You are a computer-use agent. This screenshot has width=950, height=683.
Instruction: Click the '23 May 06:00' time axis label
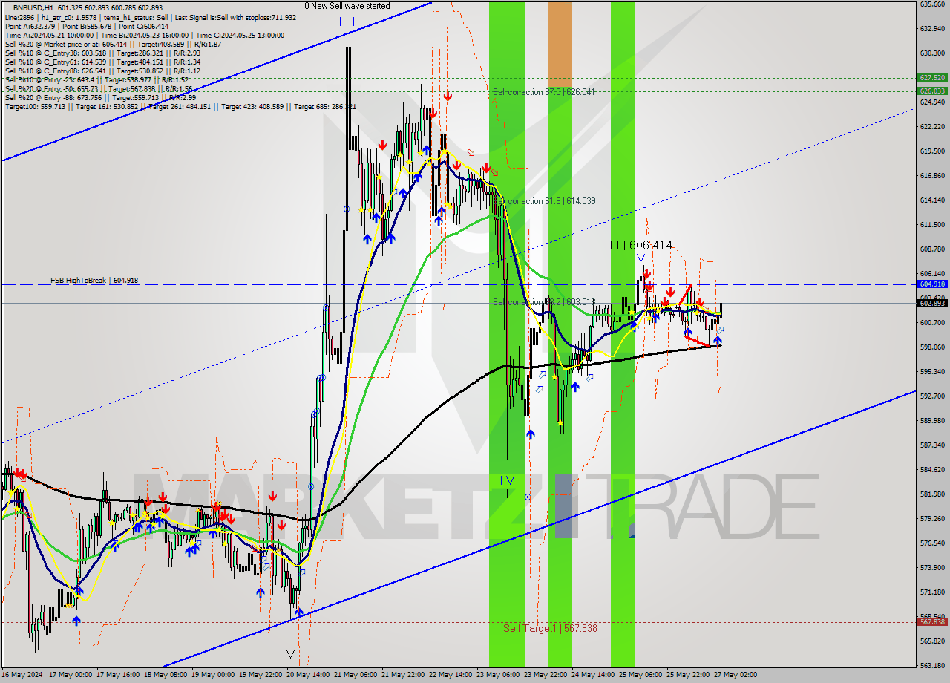[497, 675]
